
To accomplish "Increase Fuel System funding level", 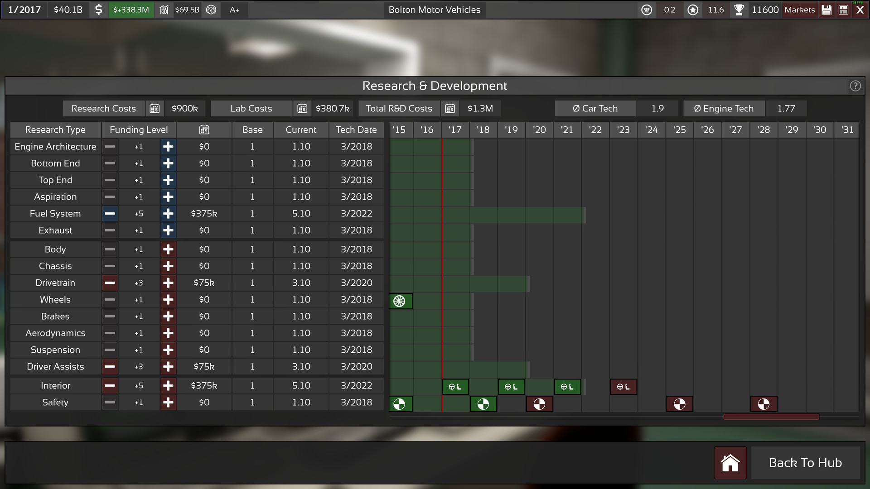I will click(168, 214).
